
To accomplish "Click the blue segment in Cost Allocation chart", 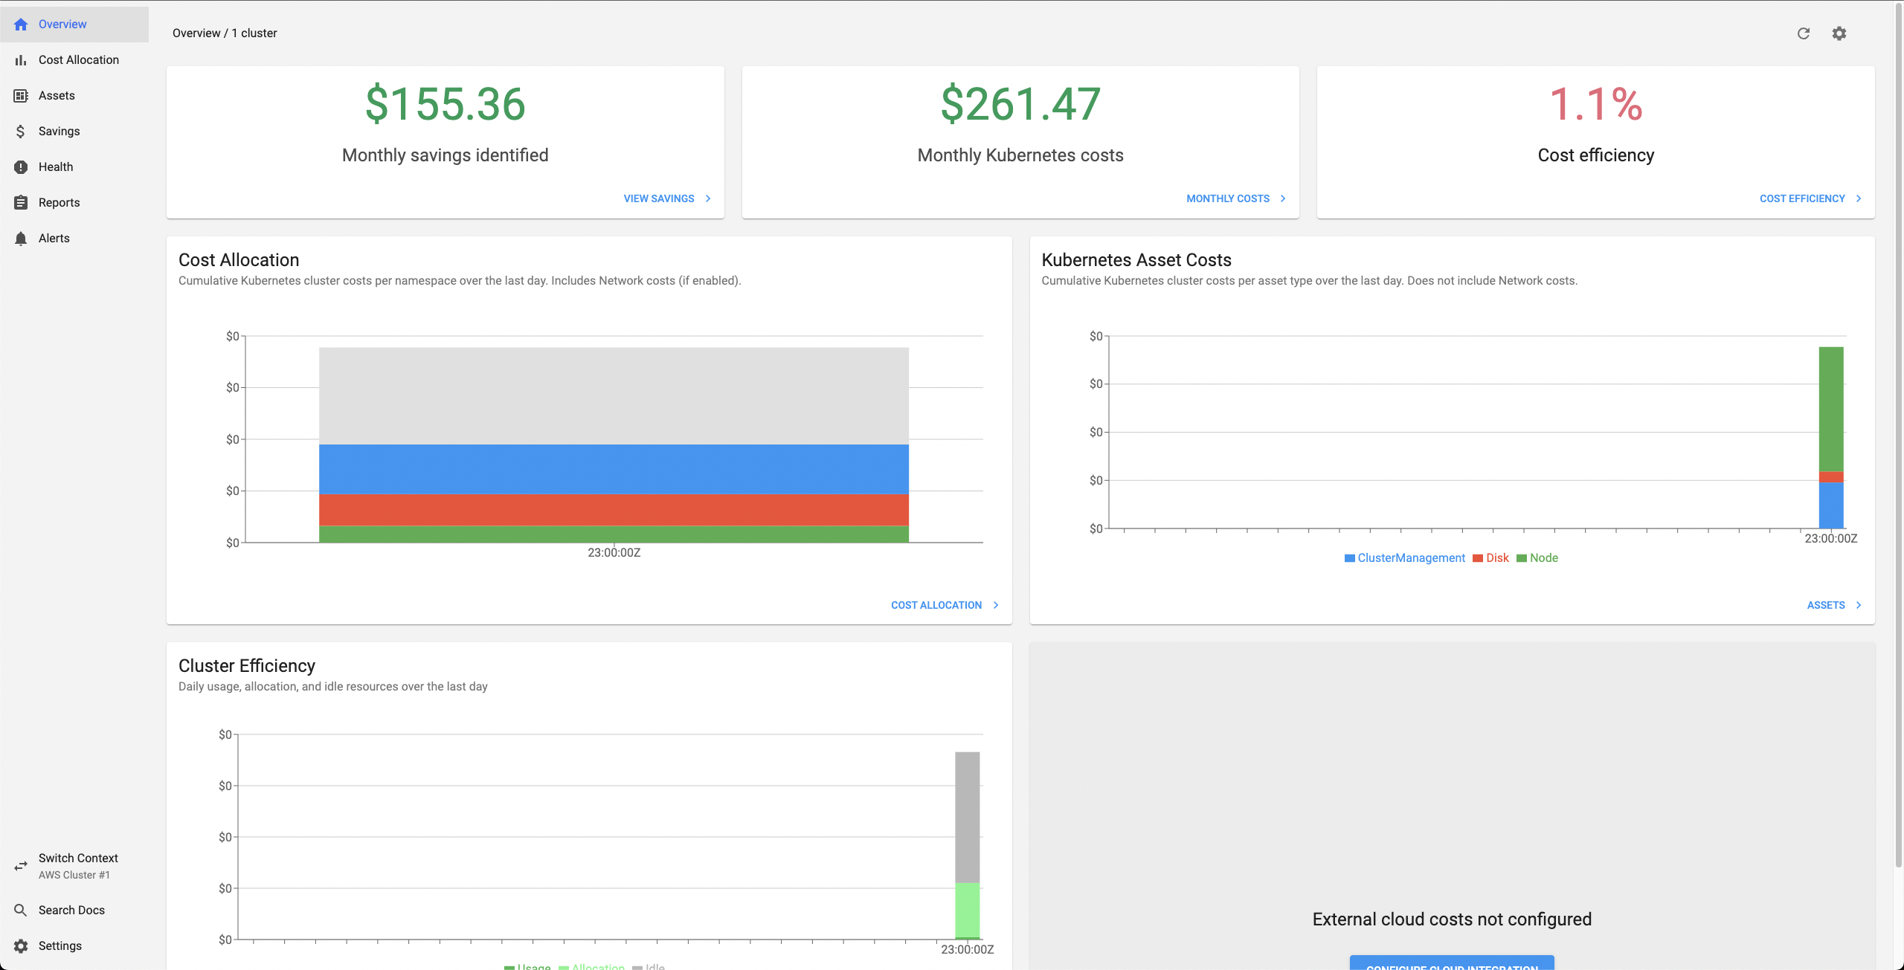I will tap(614, 469).
